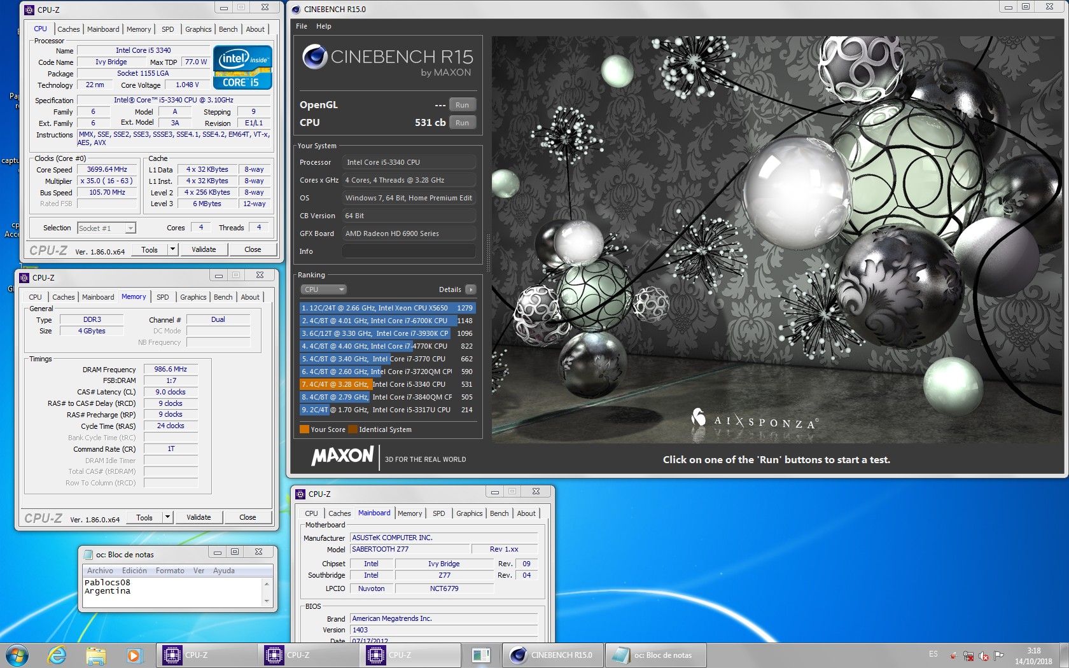
Task: Launch Internet Explorer from taskbar
Action: (x=57, y=655)
